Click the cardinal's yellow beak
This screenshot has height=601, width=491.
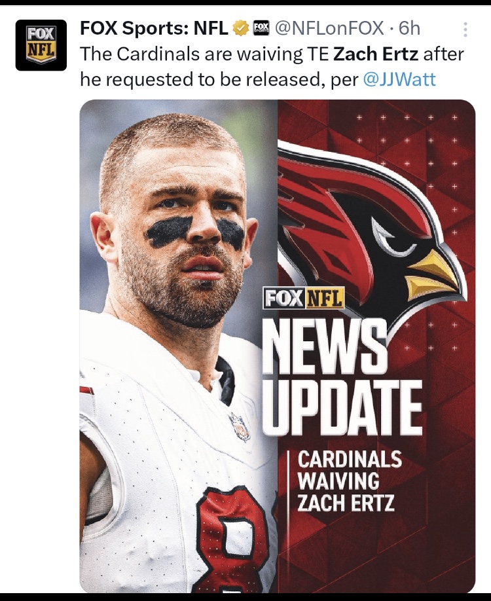tap(432, 275)
